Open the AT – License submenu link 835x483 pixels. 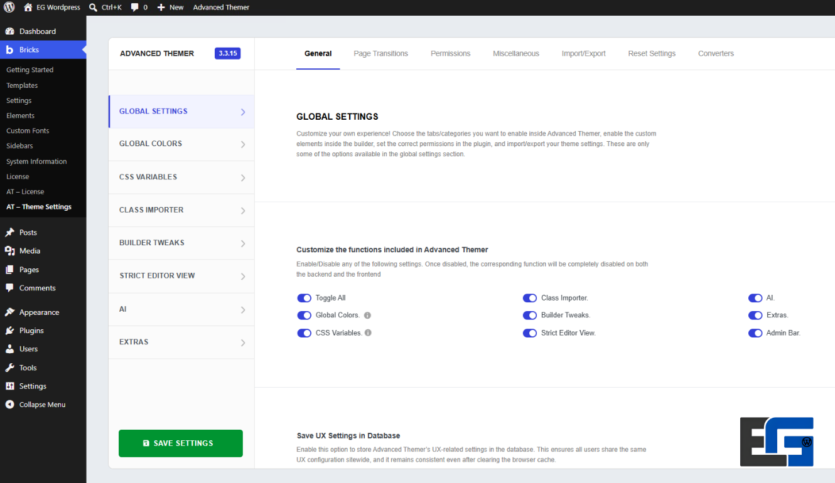[25, 191]
